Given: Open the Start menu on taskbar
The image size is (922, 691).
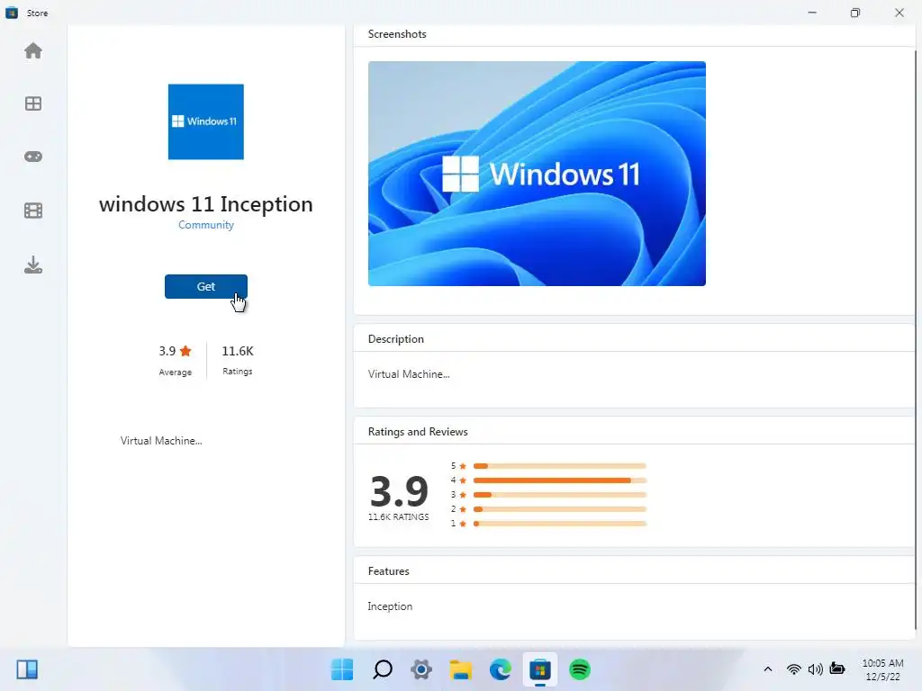Looking at the screenshot, I should 342,669.
